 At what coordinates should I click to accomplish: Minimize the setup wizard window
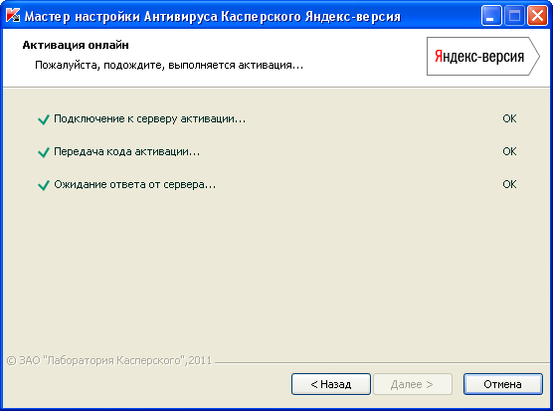491,16
